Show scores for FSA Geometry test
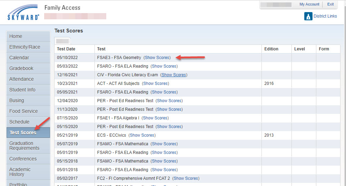This screenshot has width=346, height=186. coord(157,58)
